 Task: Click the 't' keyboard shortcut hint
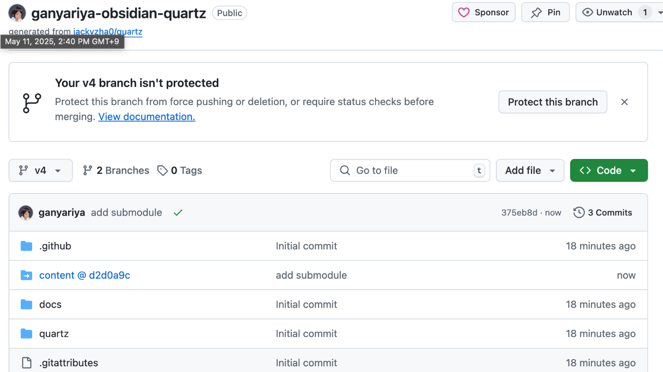point(479,171)
